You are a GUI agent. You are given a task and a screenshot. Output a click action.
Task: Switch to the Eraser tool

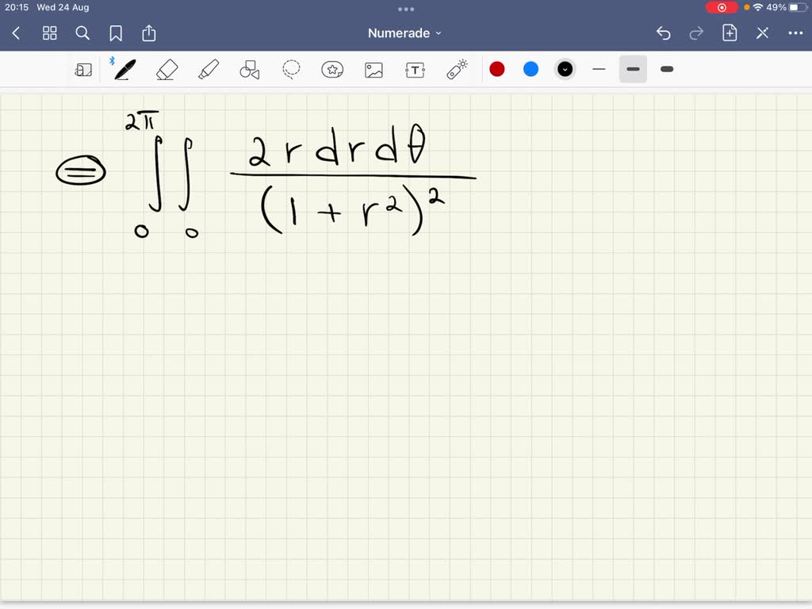pyautogui.click(x=167, y=69)
